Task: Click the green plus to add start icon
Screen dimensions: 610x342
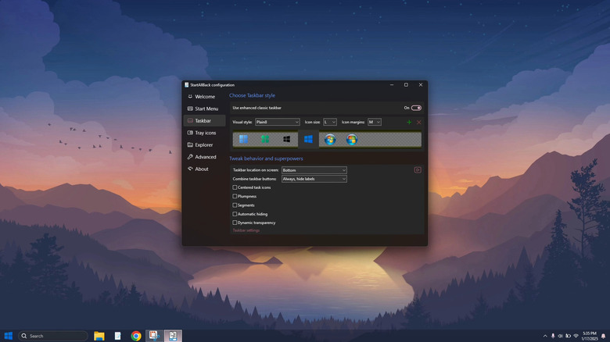Action: [x=409, y=123]
